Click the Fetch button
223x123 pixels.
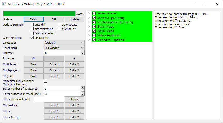(x=34, y=19)
